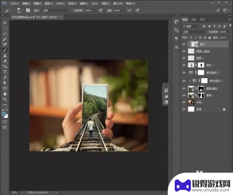Toggle visibility of the bottom background layer
233x195 pixels.
[184, 109]
